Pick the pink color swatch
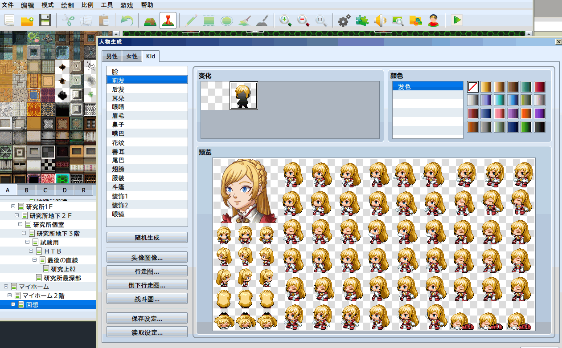562x348 pixels. pyautogui.click(x=500, y=113)
